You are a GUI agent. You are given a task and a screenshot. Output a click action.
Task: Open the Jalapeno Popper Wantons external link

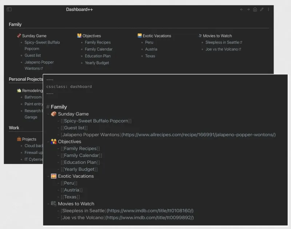tap(39, 65)
